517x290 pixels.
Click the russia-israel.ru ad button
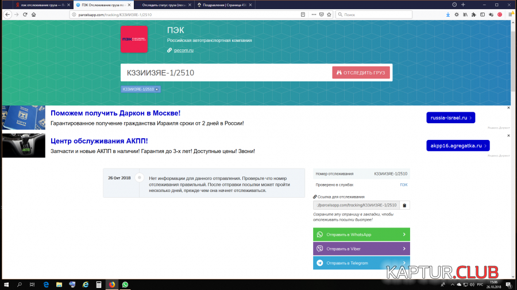click(x=451, y=117)
